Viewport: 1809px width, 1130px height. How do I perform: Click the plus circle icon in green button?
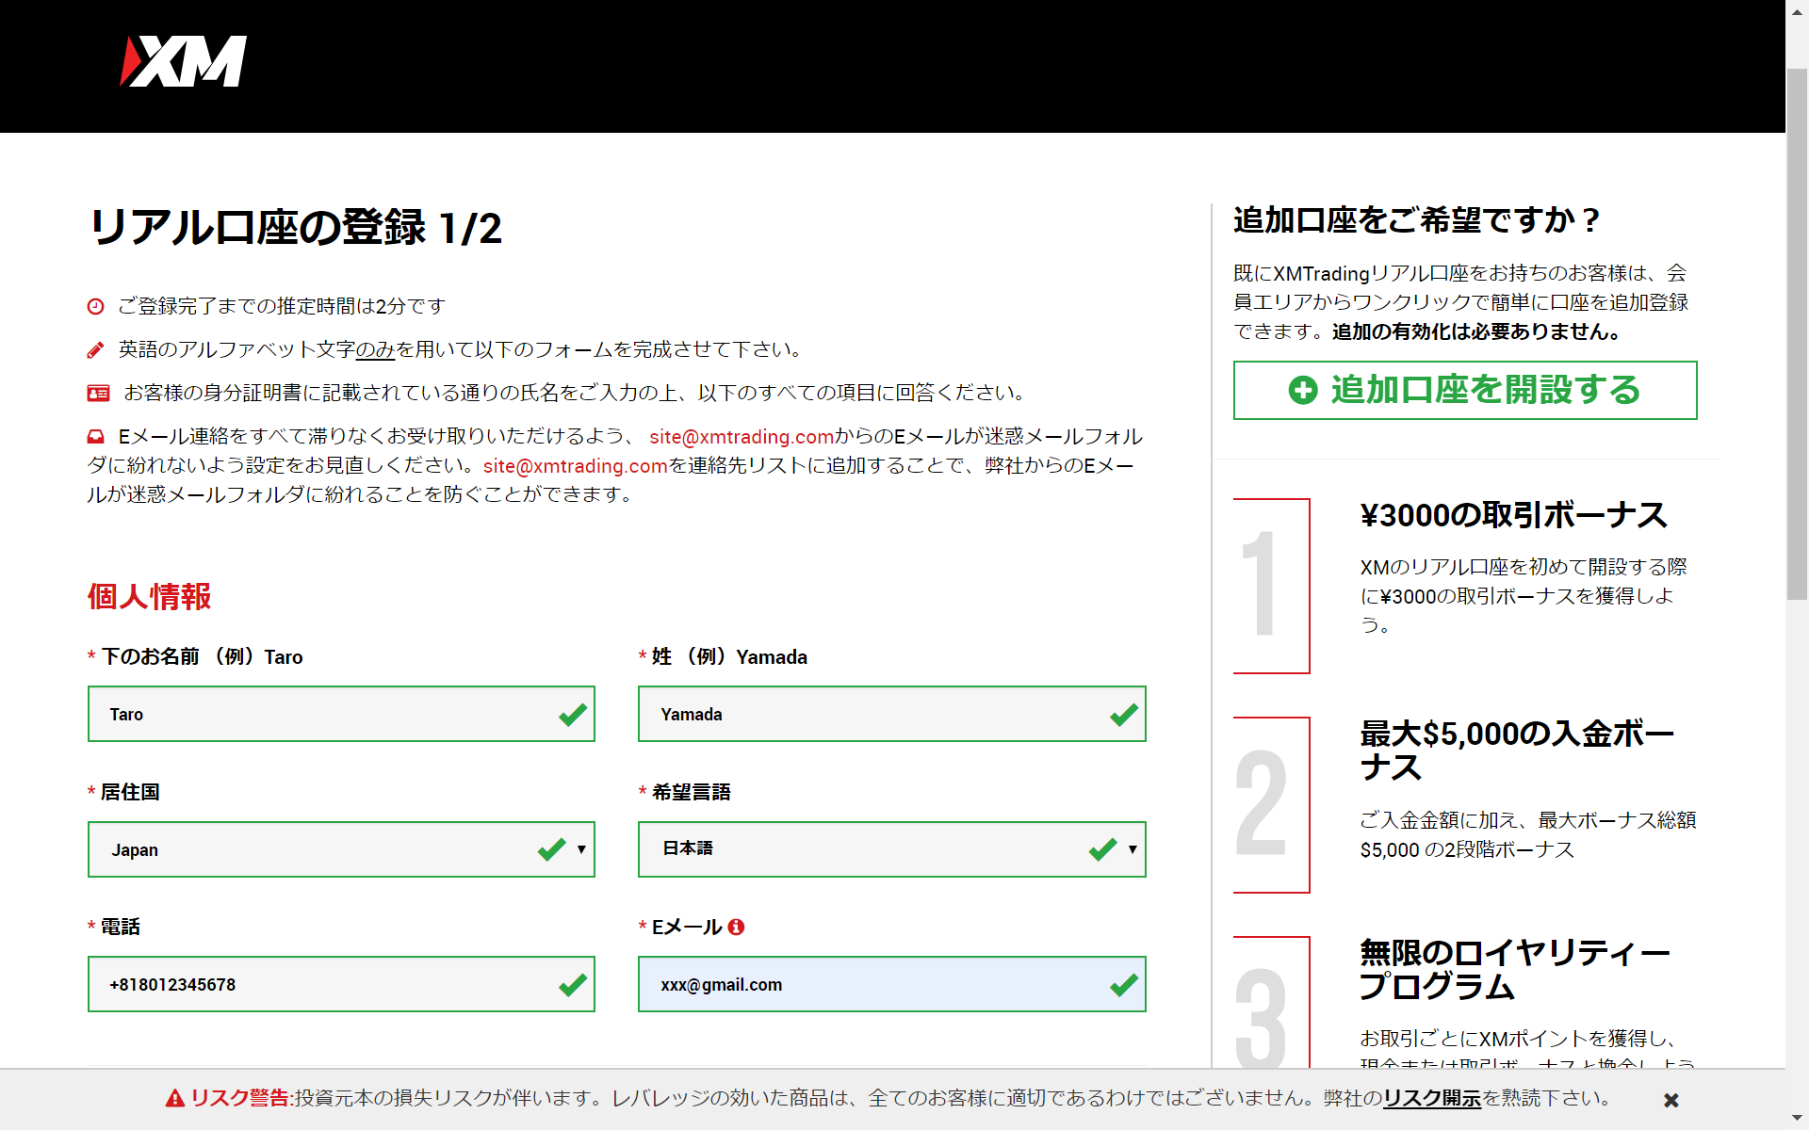pos(1303,390)
